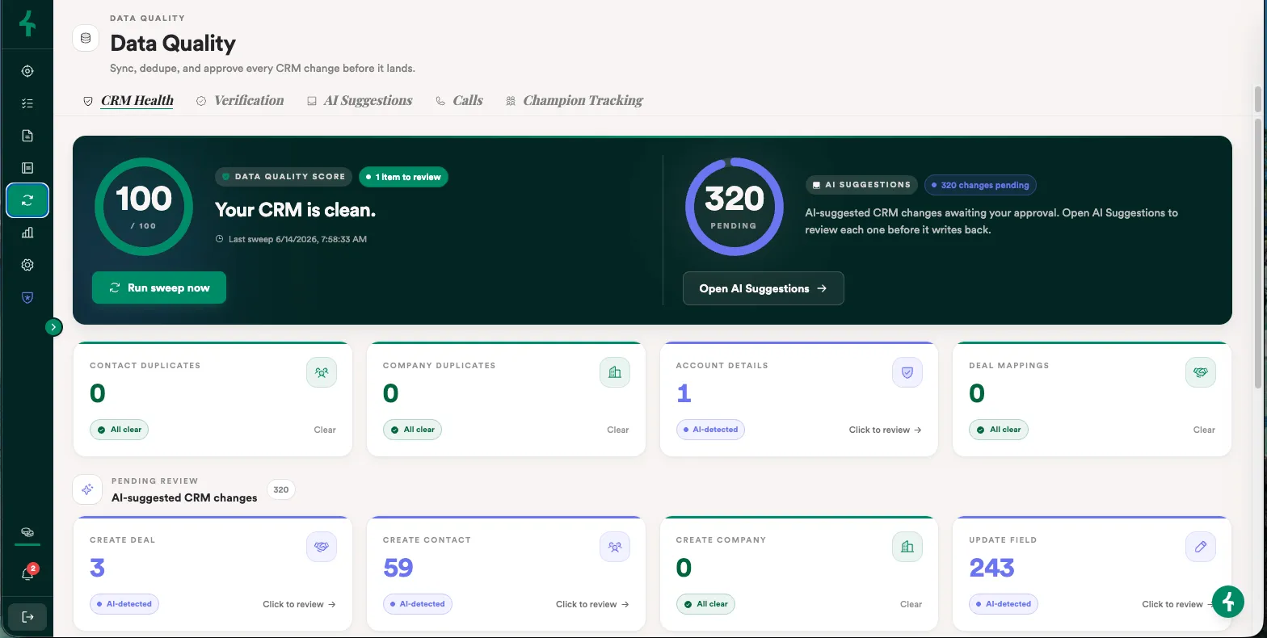This screenshot has height=638, width=1267.
Task: Switch to the AI Suggestions tab
Action: point(360,101)
